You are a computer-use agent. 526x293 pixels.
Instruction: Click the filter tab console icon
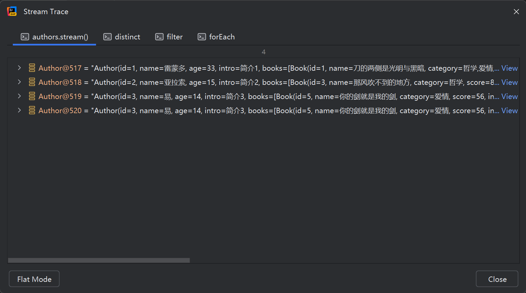[x=159, y=37]
